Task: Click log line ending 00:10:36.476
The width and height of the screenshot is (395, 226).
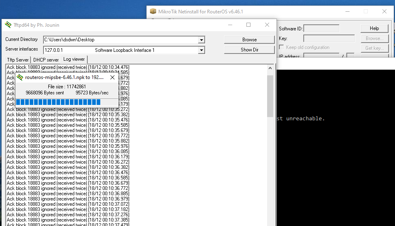Action: (x=68, y=173)
